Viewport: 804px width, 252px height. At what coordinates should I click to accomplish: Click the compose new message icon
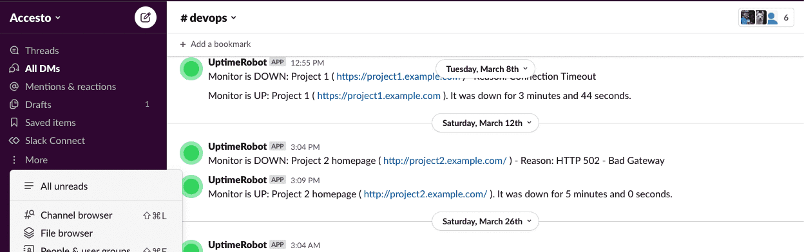click(146, 17)
